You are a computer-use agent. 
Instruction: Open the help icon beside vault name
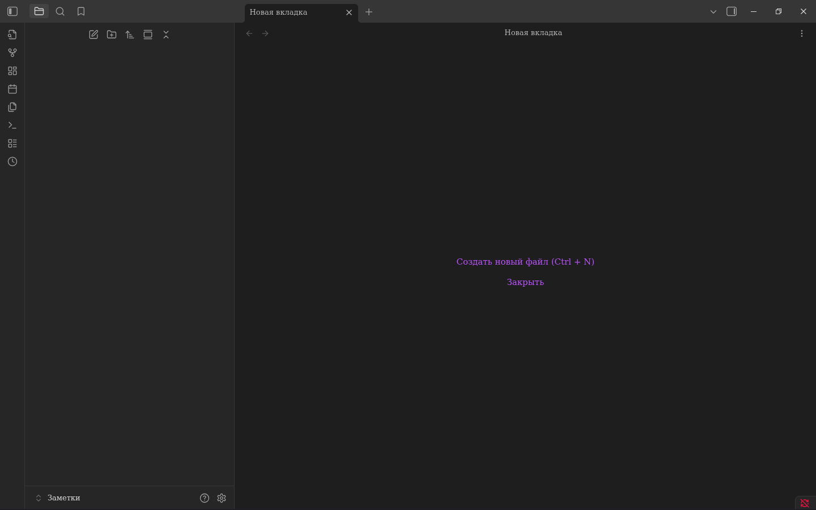pyautogui.click(x=205, y=498)
